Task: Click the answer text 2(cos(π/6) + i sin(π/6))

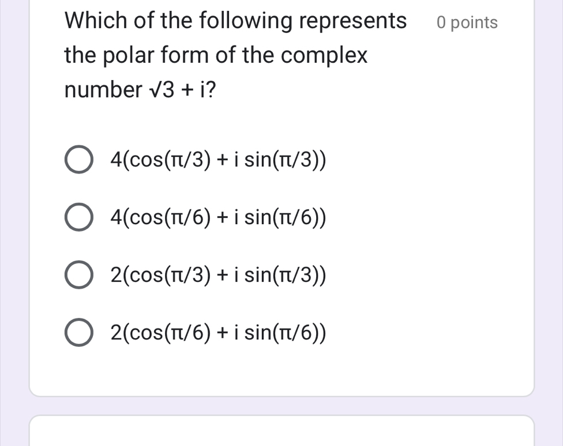Action: click(x=219, y=333)
